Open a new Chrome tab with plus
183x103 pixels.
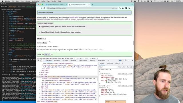93,5
